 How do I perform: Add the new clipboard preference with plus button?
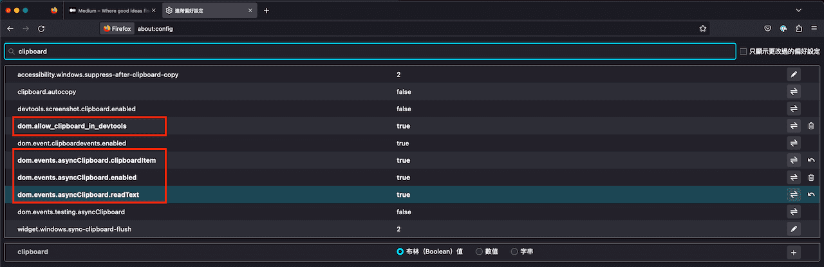(794, 252)
